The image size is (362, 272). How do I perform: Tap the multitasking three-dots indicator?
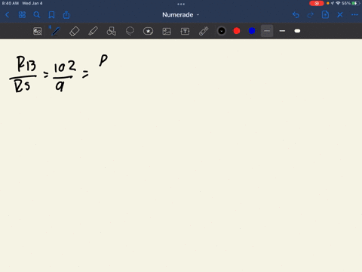tap(181, 4)
